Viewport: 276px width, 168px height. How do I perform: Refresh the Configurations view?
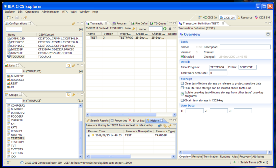pos(73,23)
